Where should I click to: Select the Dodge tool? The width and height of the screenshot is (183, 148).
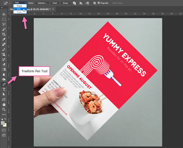coord(4,79)
